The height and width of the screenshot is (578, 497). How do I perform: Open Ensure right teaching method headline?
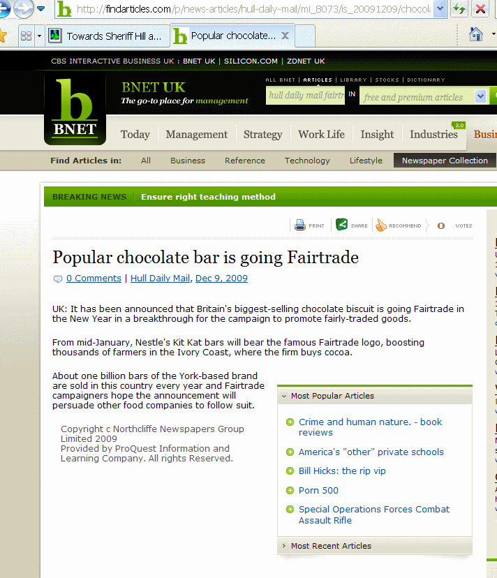coord(208,197)
